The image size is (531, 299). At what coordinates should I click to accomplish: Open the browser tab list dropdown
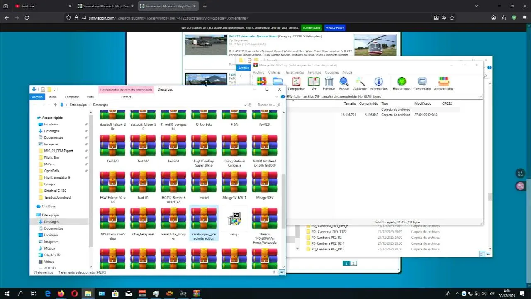476,6
